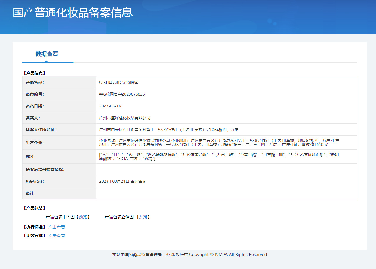Viewport: 376px width, 269px height.
Task: Click the 成分 ingredients list text
Action: (218, 157)
